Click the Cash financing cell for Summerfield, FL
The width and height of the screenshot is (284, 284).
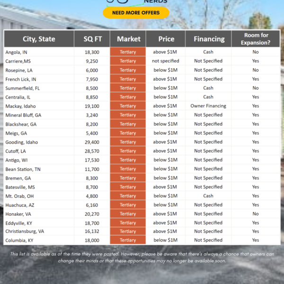pyautogui.click(x=208, y=88)
